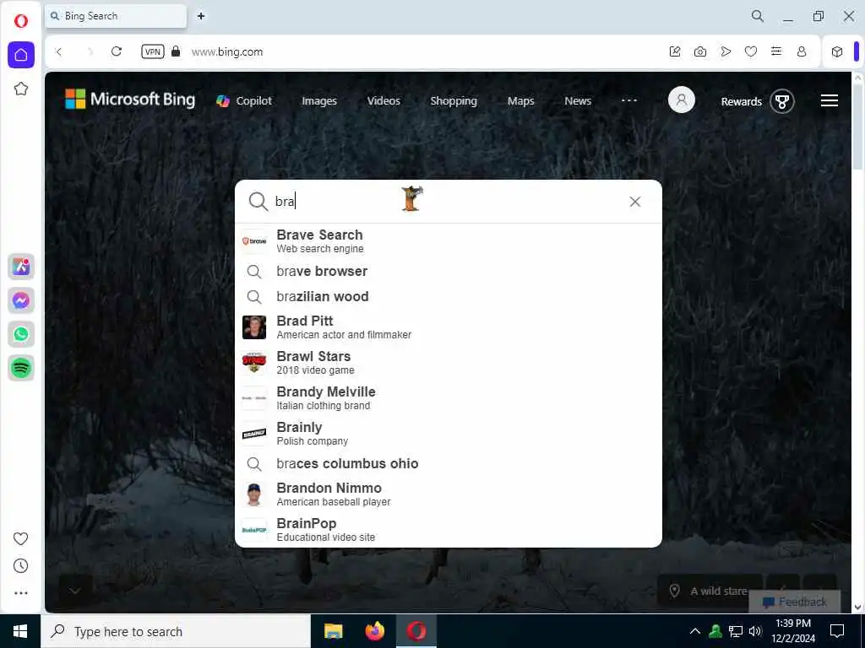Image resolution: width=865 pixels, height=648 pixels.
Task: Click the Bing sign-in avatar
Action: point(682,100)
